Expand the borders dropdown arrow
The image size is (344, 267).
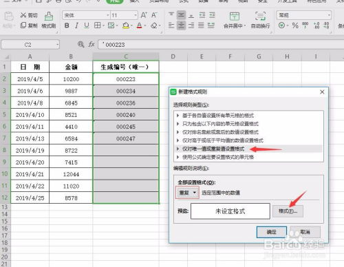pos(103,25)
